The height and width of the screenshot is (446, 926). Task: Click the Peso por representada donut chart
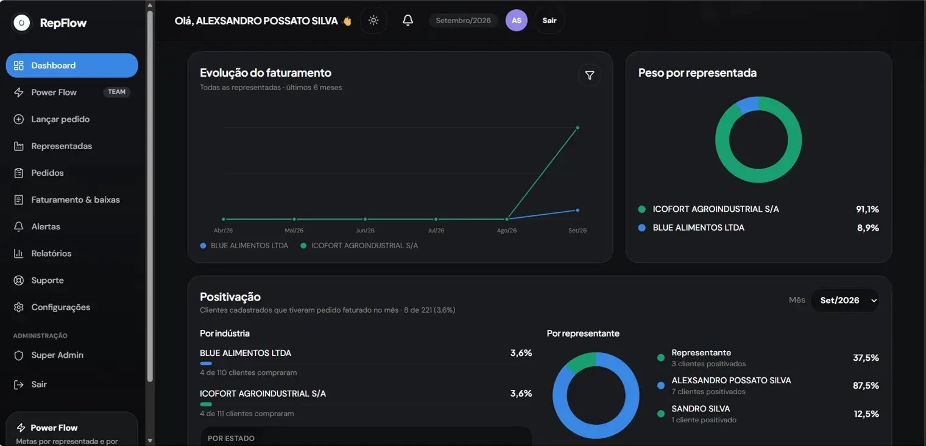click(x=758, y=139)
